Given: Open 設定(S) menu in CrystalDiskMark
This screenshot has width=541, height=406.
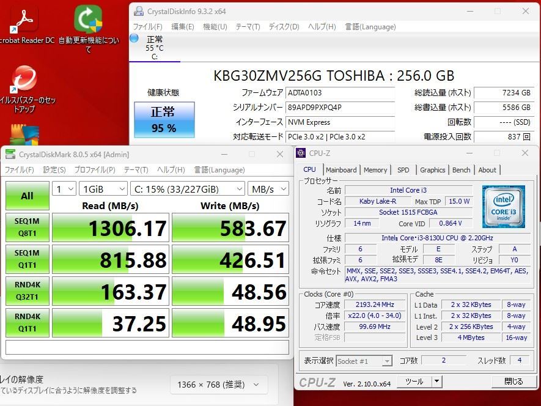Looking at the screenshot, I should point(54,170).
